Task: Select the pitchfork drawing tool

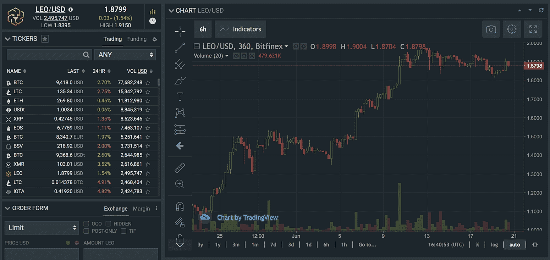Action: pos(180,64)
